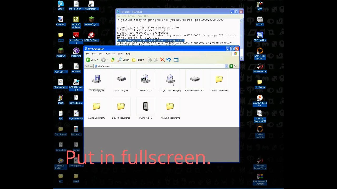Click iFunbox desktop icon
This screenshot has height=189, width=337.
260,21
